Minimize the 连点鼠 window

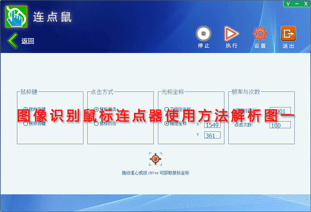tap(297, 4)
